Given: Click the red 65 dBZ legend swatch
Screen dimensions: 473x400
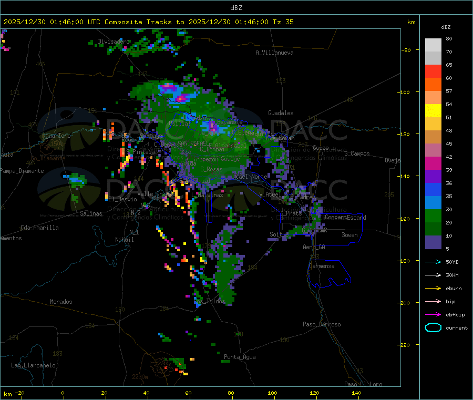Looking at the screenshot, I should pos(433,71).
